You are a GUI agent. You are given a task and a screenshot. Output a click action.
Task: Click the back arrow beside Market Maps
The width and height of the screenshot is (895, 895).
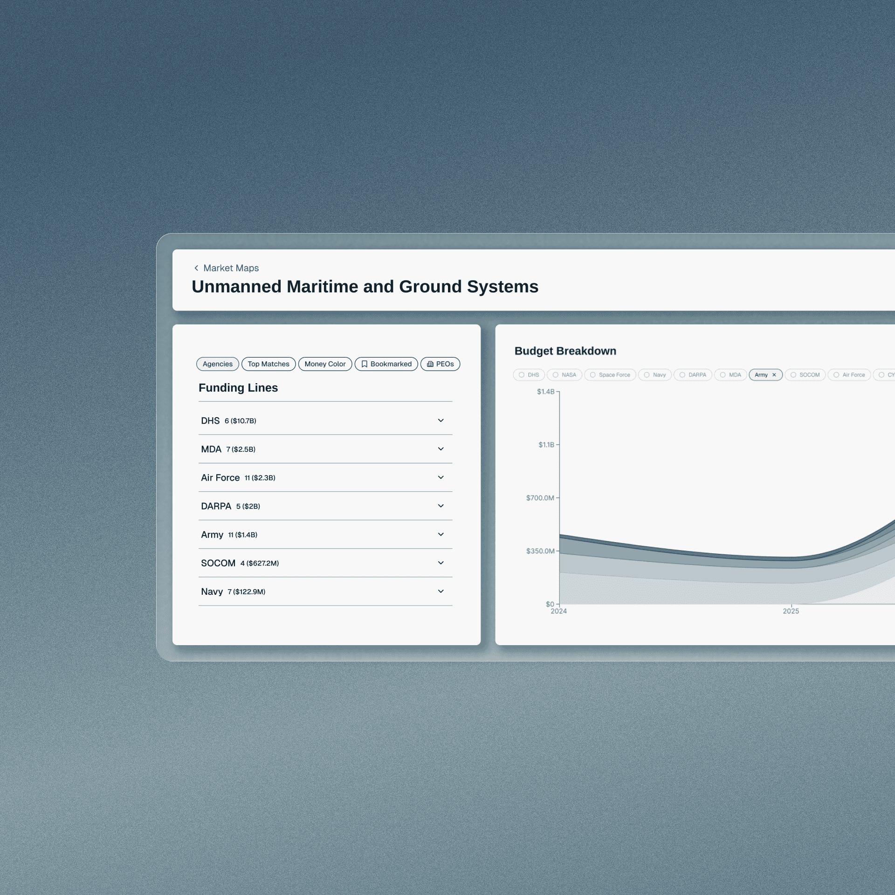[x=196, y=268]
